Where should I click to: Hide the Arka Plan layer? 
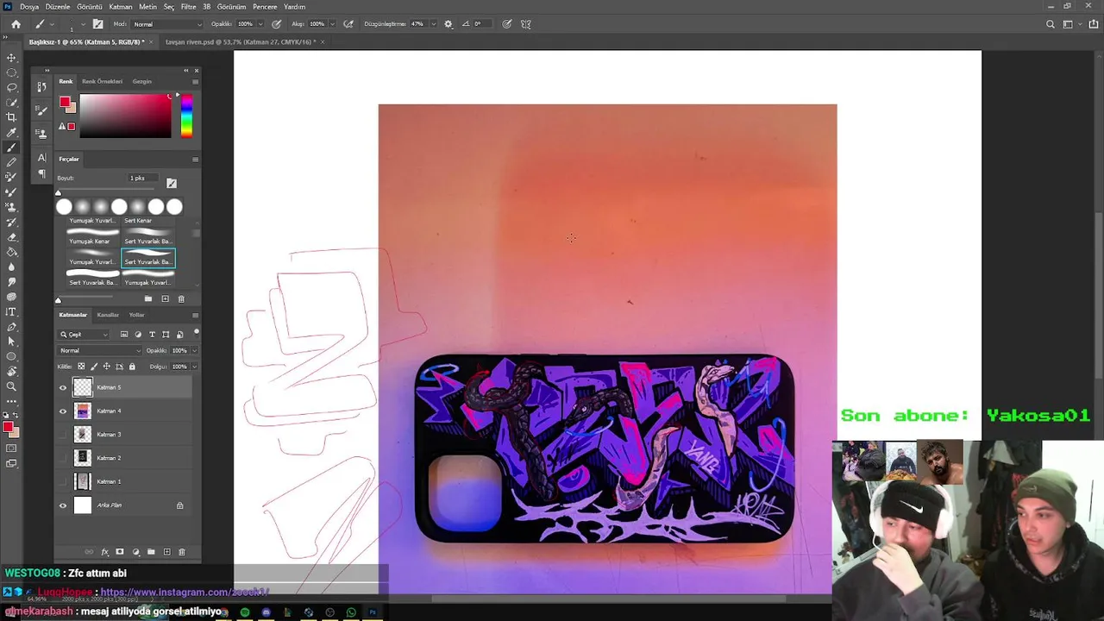[62, 505]
